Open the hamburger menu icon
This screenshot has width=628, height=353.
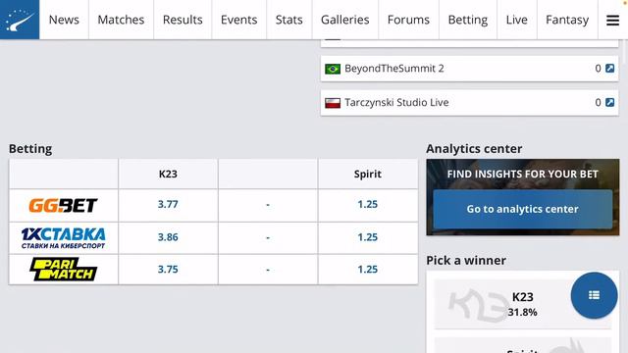click(612, 20)
